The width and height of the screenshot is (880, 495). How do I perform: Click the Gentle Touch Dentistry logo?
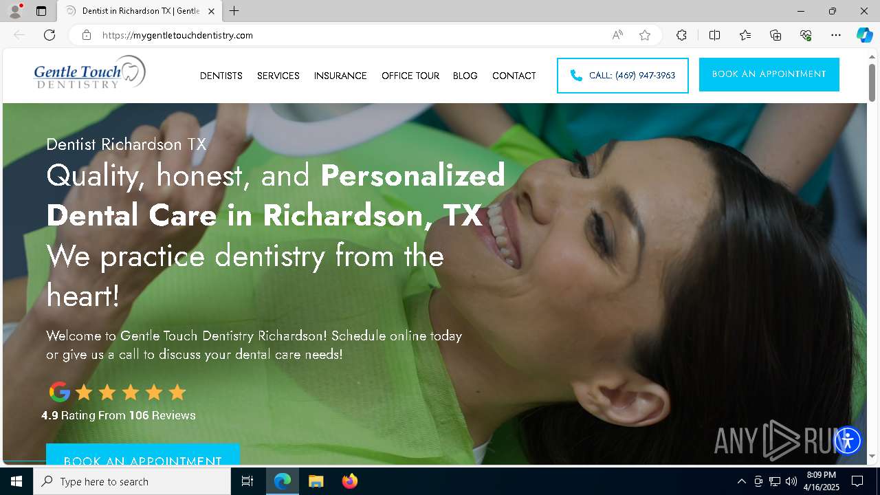pos(89,73)
